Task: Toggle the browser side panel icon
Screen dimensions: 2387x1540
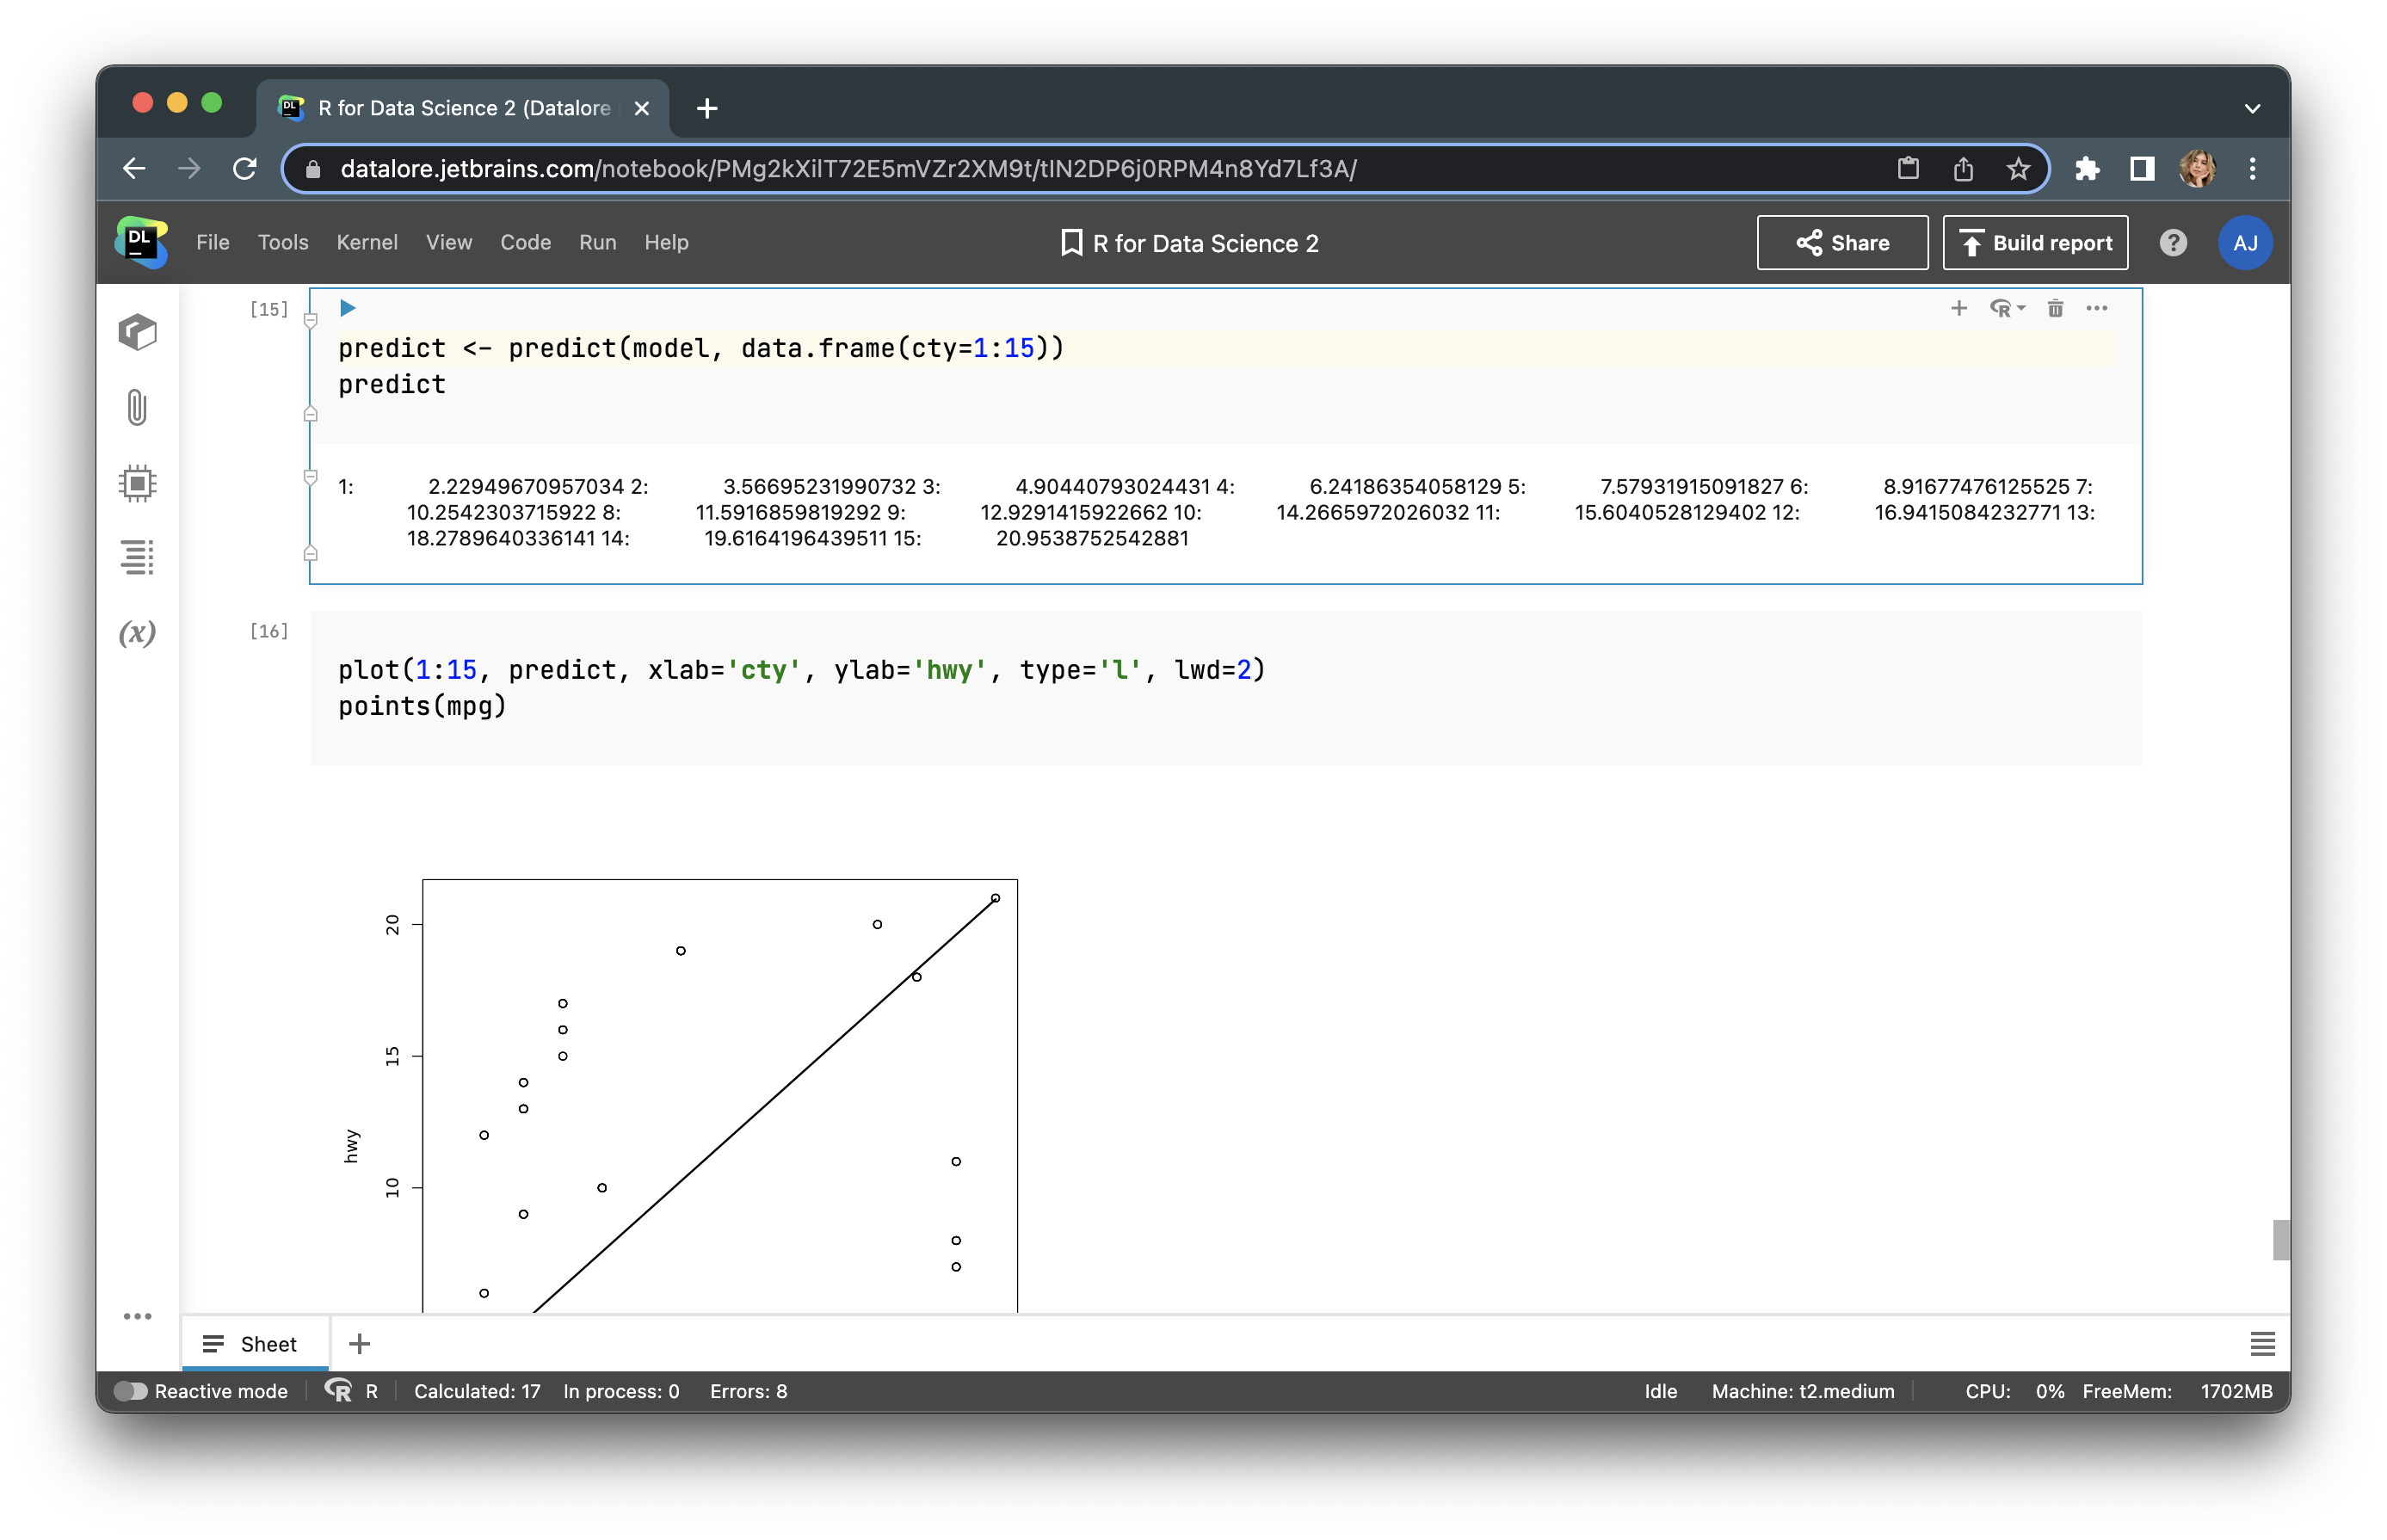Action: tap(2141, 168)
